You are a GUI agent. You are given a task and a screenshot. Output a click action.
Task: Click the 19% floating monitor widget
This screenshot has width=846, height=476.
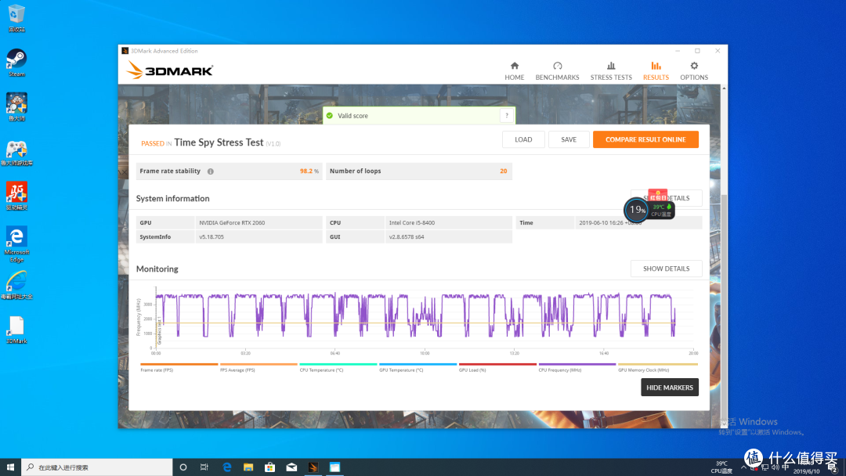click(x=637, y=210)
